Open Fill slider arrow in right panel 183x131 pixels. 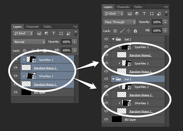pos(165,31)
